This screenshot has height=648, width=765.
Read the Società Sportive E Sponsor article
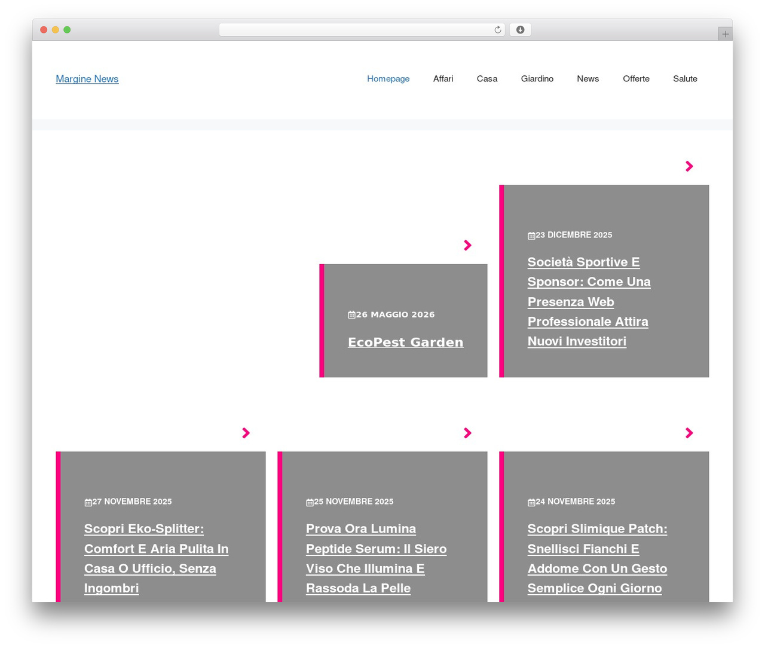tap(589, 302)
